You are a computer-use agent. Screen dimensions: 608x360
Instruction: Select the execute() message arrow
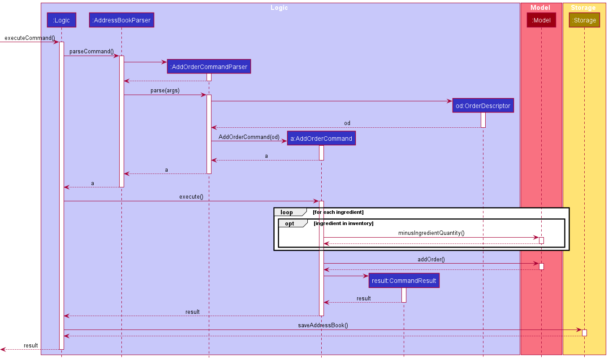(193, 201)
